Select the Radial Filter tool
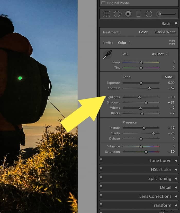The height and width of the screenshot is (213, 180). pos(149,14)
